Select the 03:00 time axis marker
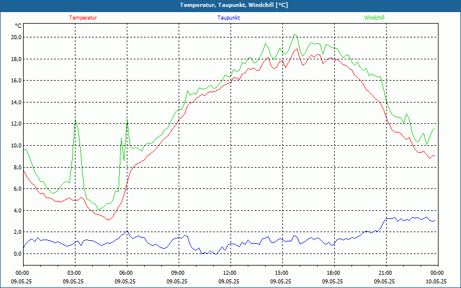Image resolution: width=461 pixels, height=288 pixels. tap(74, 272)
